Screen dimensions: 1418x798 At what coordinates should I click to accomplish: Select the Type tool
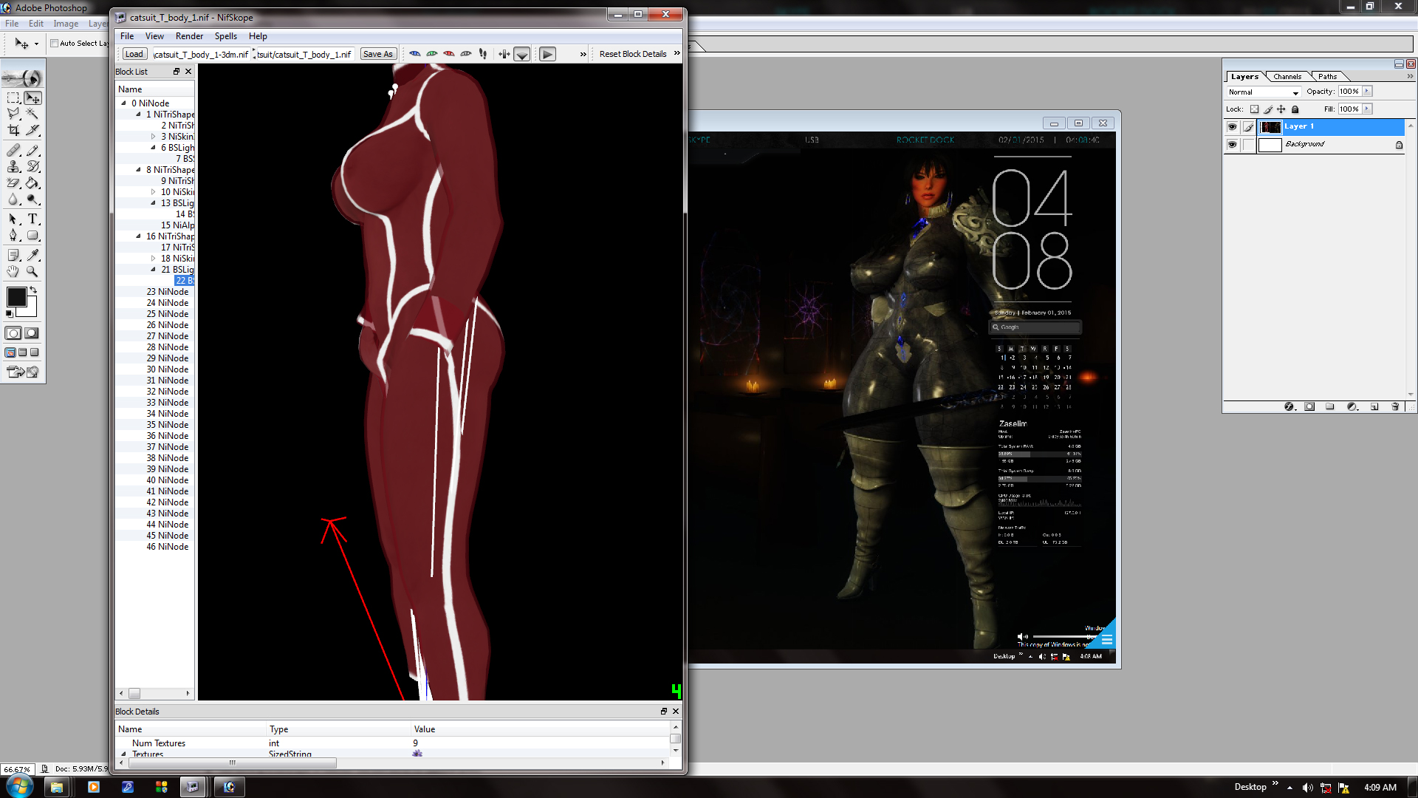pos(32,219)
